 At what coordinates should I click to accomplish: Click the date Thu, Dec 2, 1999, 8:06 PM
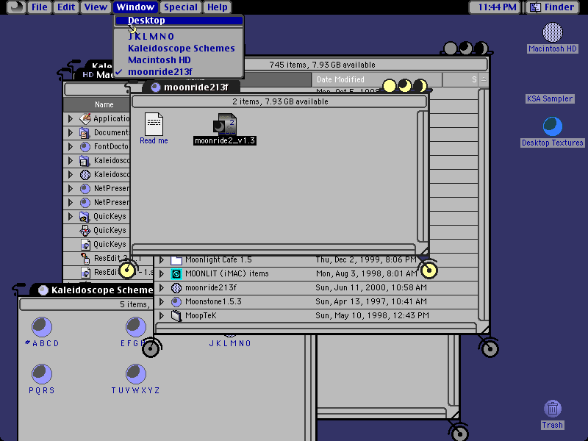point(366,260)
